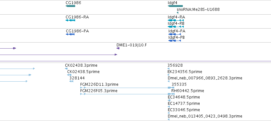Viewport: 271px width, 121px height.
Task: Click the CG1986 gene glyph
Action: tap(70, 6)
